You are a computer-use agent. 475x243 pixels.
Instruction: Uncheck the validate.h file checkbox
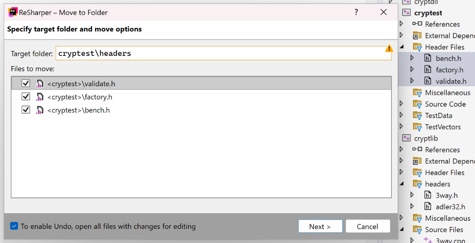[x=26, y=83]
